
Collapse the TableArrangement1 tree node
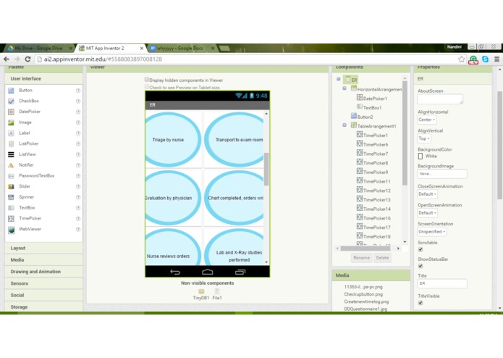[345, 125]
